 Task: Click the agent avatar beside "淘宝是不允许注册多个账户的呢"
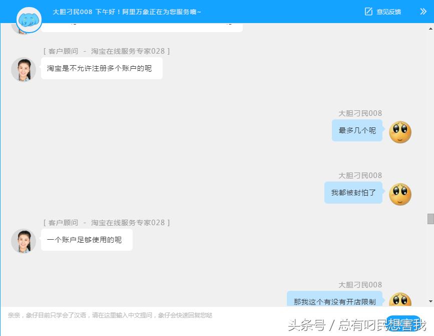[x=23, y=69]
